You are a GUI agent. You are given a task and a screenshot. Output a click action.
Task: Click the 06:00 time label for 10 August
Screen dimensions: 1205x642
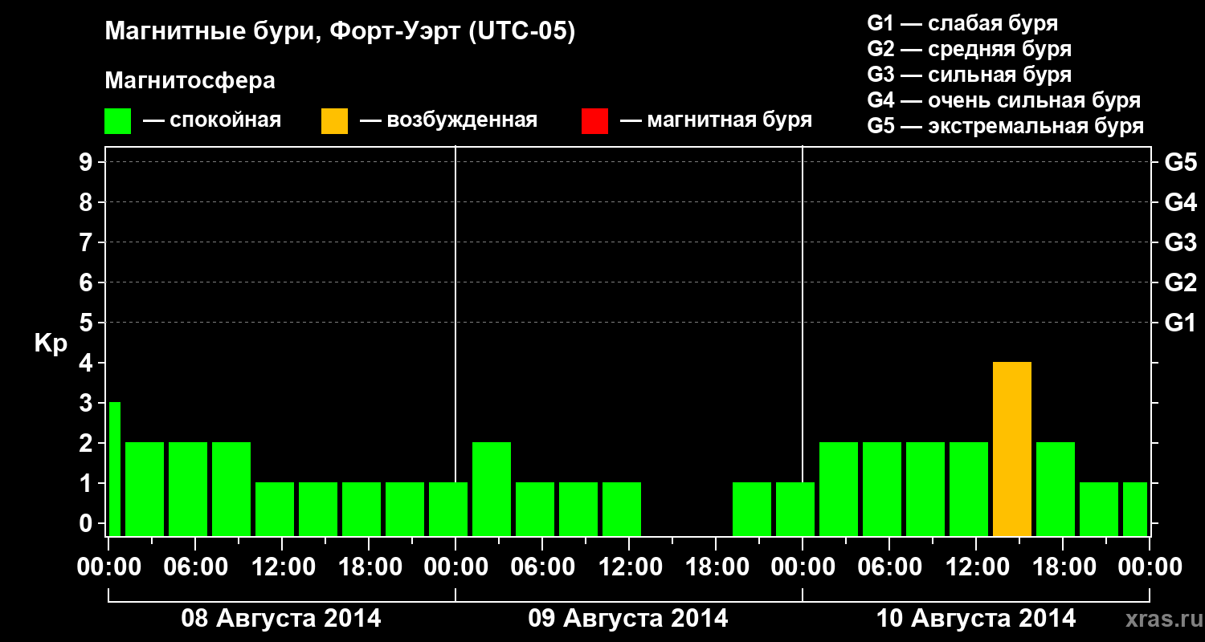coord(889,567)
